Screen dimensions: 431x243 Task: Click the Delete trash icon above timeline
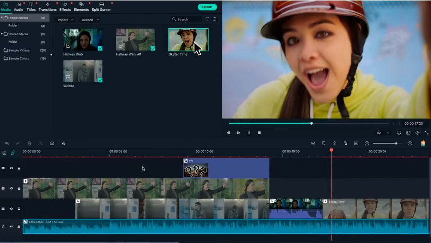(x=29, y=143)
